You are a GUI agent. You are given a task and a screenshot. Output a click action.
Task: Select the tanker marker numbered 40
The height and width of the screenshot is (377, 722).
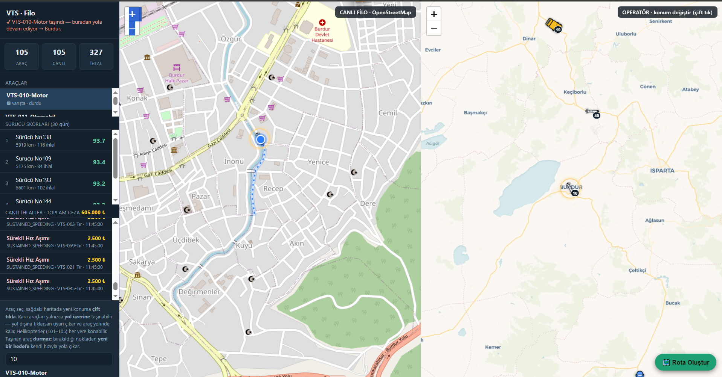(x=593, y=112)
